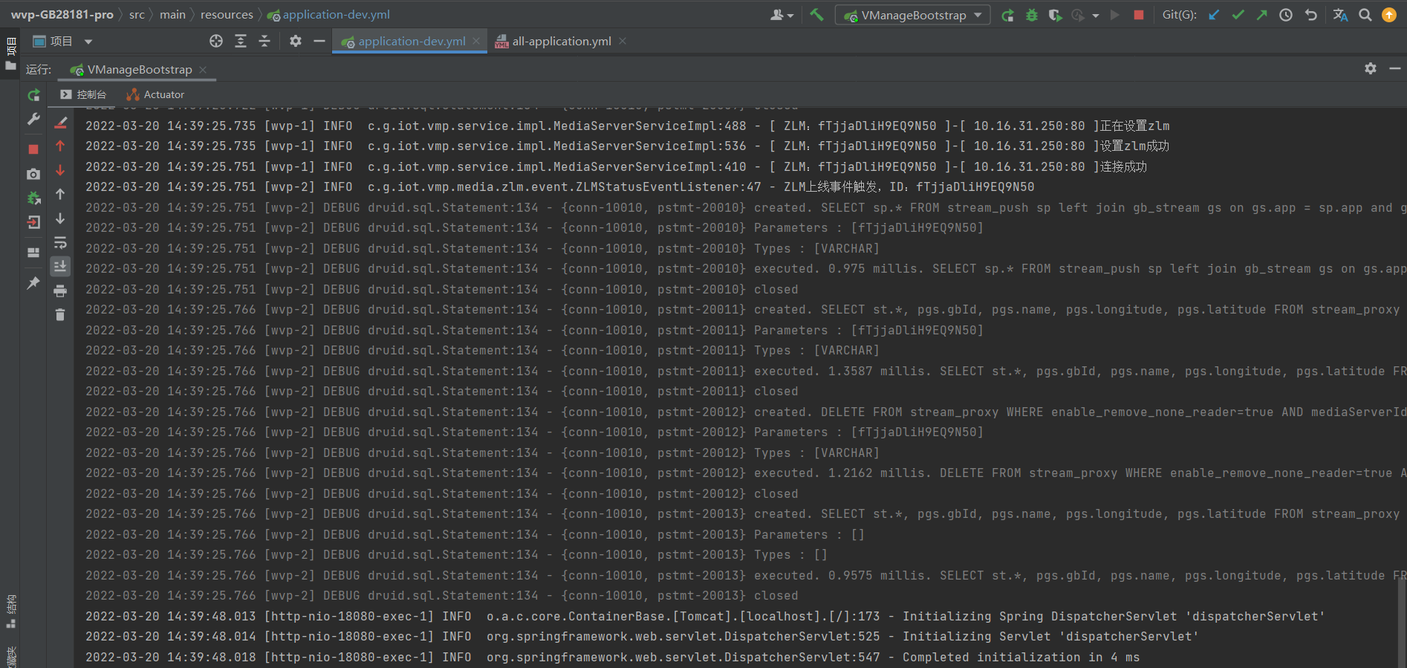Screen dimensions: 1407x668
Task: Open the user account dropdown in the toolbar
Action: [x=782, y=15]
